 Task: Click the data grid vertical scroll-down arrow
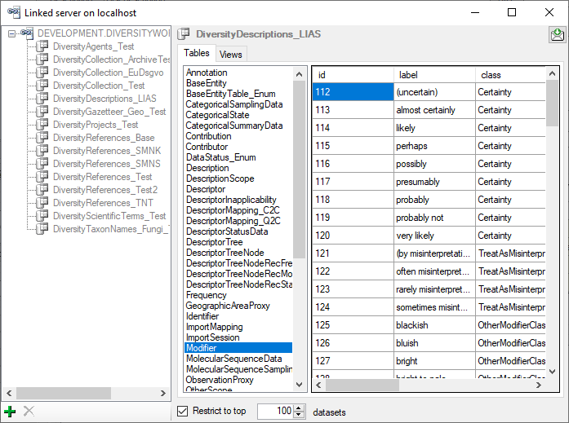(553, 372)
